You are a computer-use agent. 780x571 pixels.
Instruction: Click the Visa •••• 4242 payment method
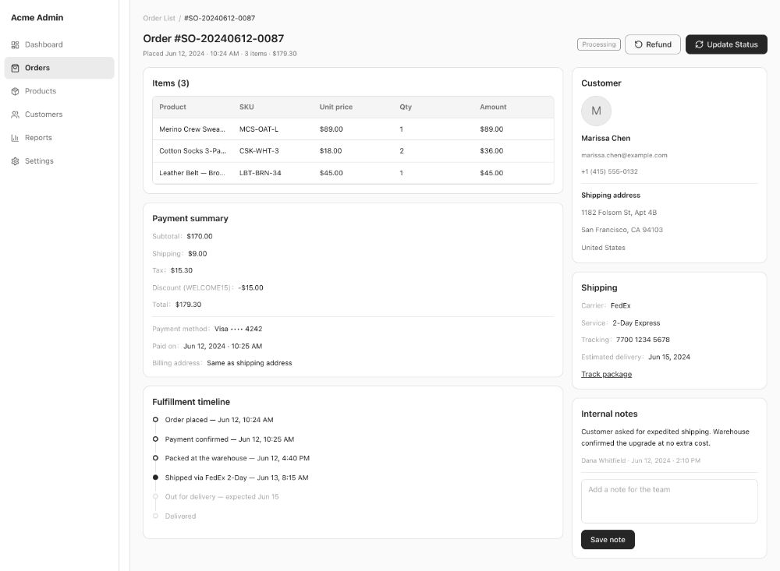tap(238, 329)
